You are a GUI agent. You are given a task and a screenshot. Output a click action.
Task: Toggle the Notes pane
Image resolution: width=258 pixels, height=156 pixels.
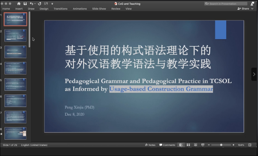tap(150, 145)
